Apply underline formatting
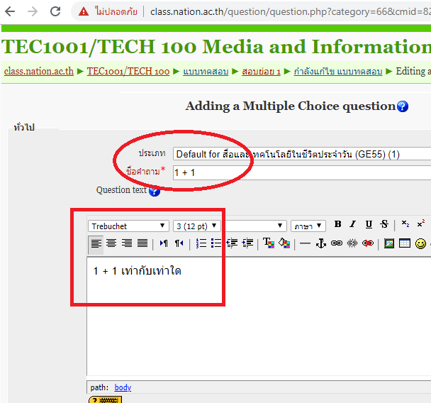Image resolution: width=431 pixels, height=403 pixels. 369,225
